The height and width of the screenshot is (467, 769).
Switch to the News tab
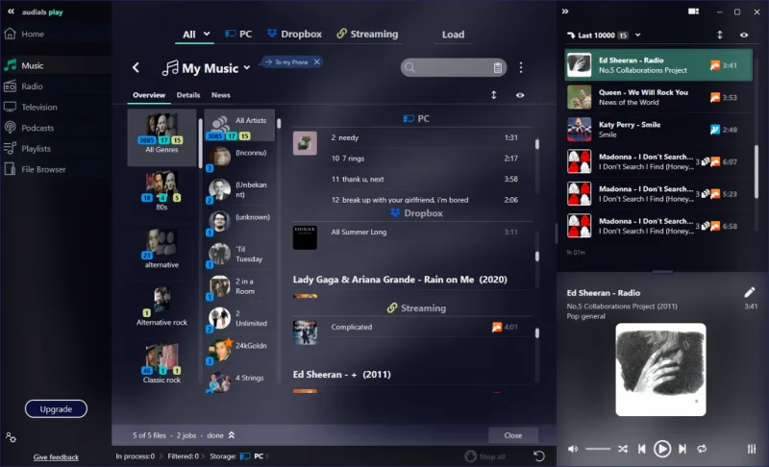[x=221, y=95]
